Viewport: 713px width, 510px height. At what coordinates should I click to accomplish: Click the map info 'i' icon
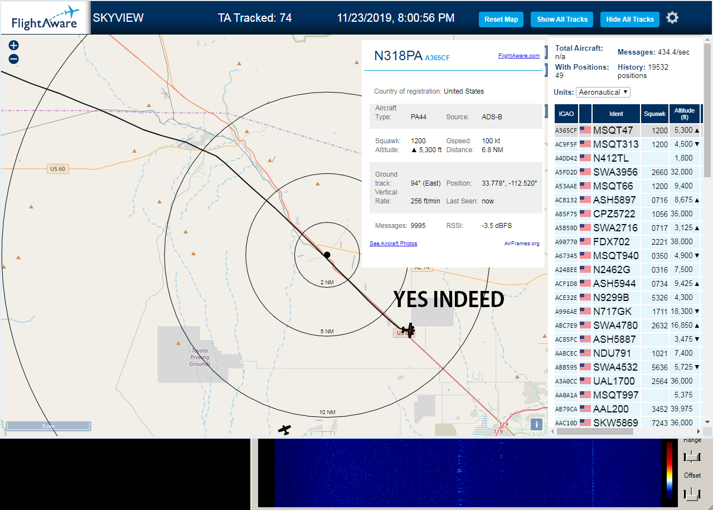pyautogui.click(x=536, y=424)
